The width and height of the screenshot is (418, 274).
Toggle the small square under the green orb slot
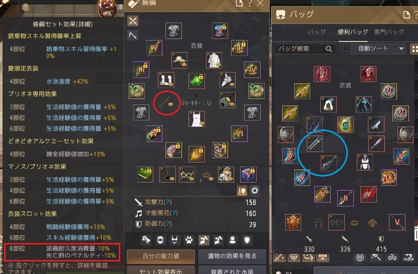(196, 95)
